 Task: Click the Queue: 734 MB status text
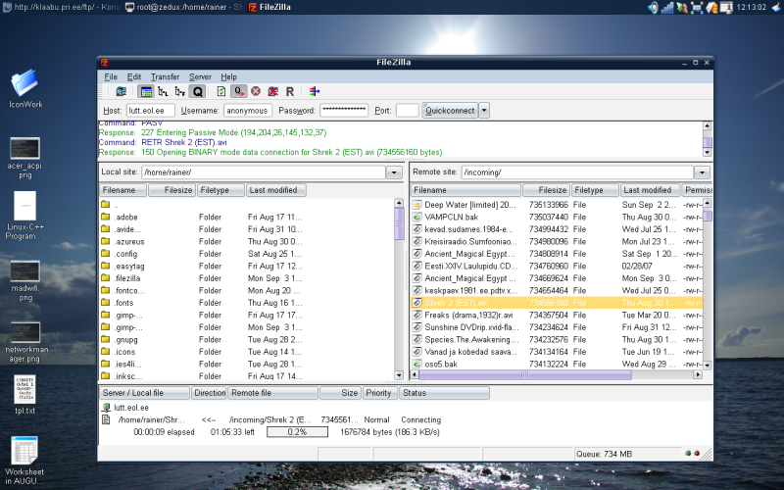click(604, 454)
